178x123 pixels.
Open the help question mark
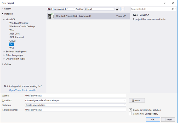(x=165, y=3)
